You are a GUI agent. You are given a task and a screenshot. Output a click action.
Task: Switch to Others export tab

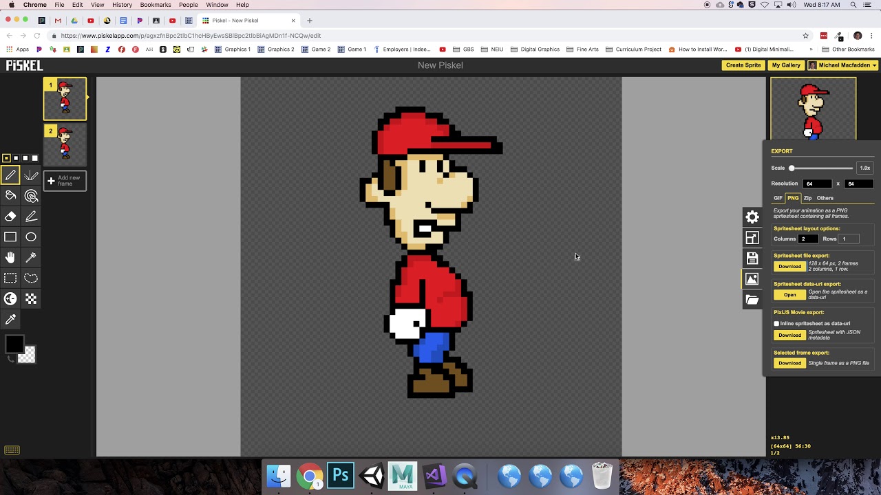point(825,198)
